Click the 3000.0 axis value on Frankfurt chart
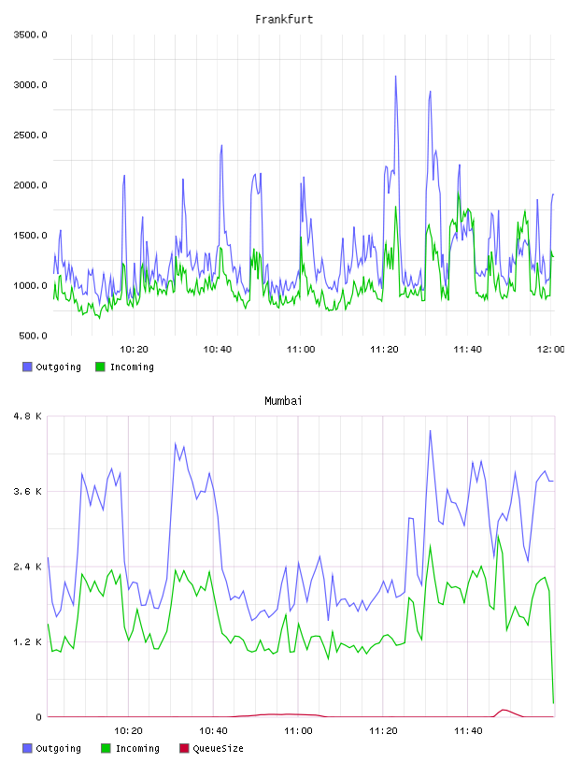 tap(30, 85)
